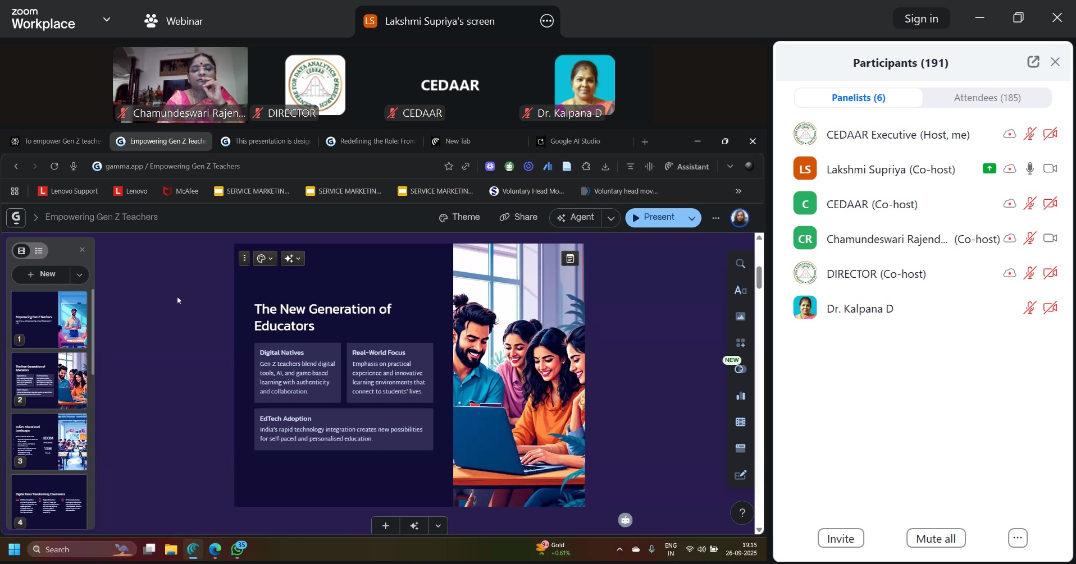Switch to the Attendees (185) tab
Screen dimensions: 1076x564
(987, 98)
